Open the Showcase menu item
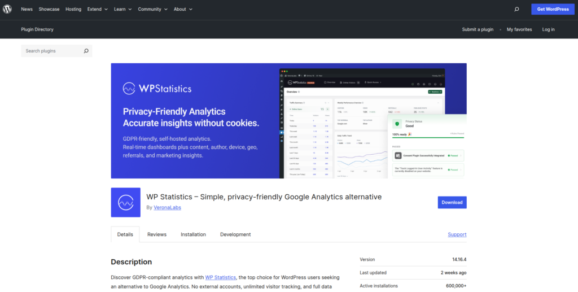Viewport: 578px width, 292px height. tap(49, 9)
